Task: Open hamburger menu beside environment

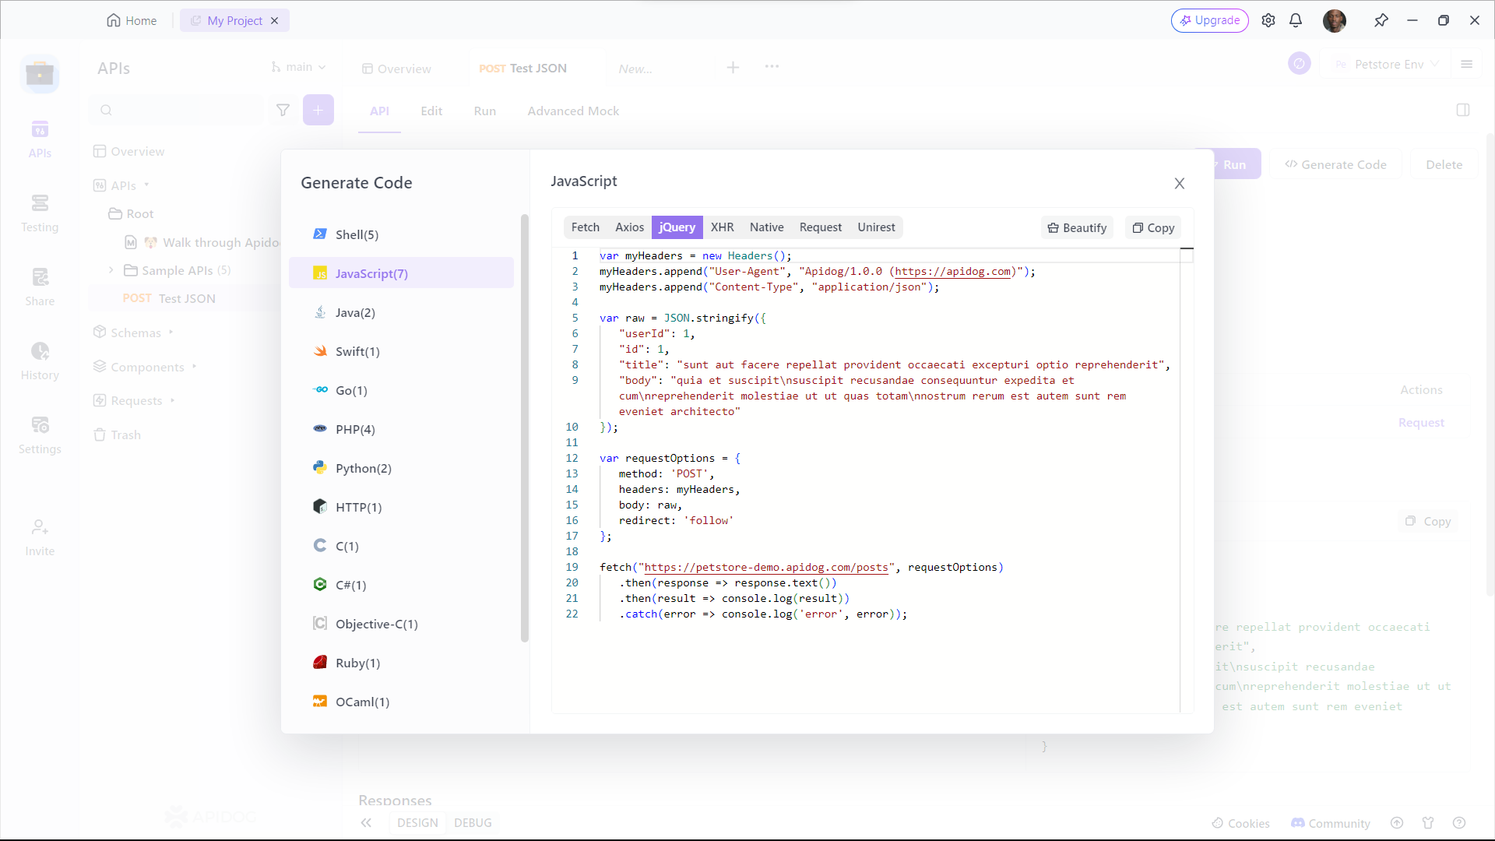Action: (1466, 65)
